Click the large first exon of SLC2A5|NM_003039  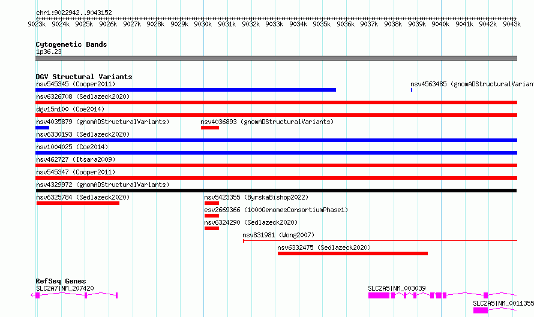pyautogui.click(x=379, y=295)
